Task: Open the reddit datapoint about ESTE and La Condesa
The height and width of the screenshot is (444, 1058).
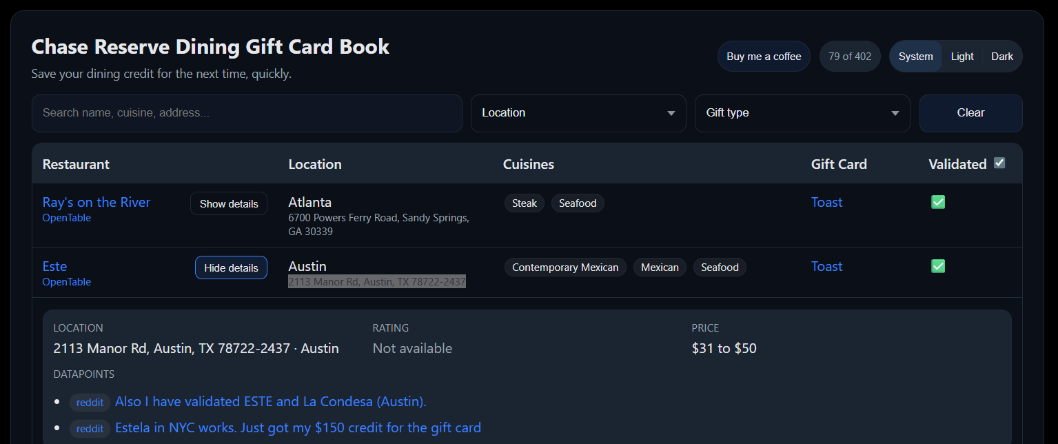Action: pos(270,401)
